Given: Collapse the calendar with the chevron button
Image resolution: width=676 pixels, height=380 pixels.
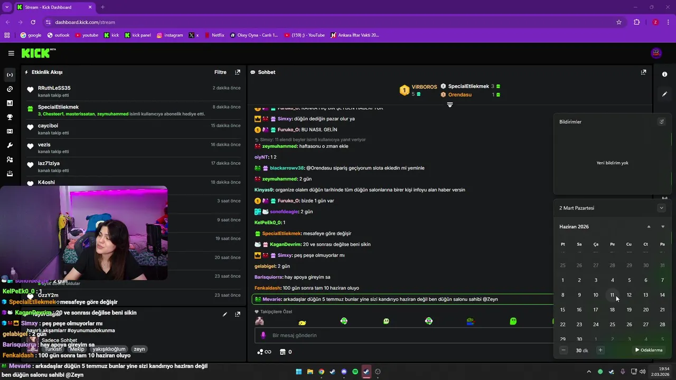Looking at the screenshot, I should tap(661, 208).
